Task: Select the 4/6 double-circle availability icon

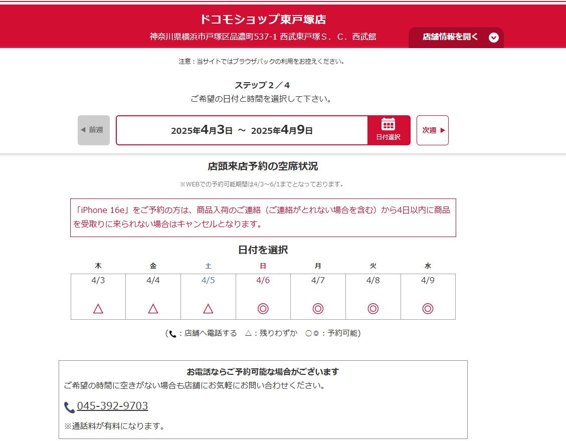Action: click(263, 309)
